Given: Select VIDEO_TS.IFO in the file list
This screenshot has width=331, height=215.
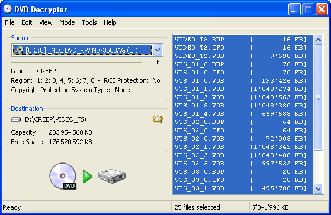Looking at the screenshot, I should [x=243, y=48].
